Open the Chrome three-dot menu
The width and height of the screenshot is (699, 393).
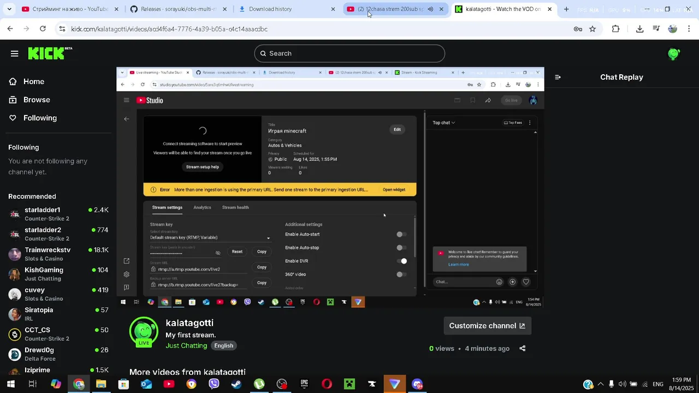pyautogui.click(x=689, y=29)
